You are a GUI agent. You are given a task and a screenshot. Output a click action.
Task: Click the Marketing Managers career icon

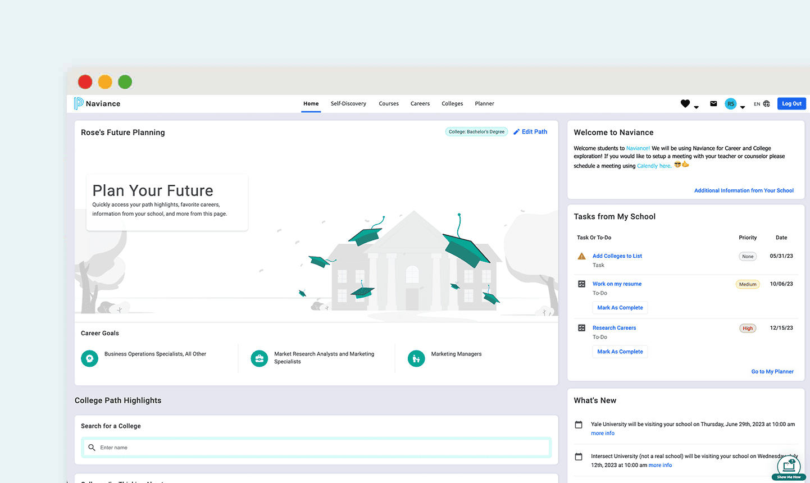(416, 358)
